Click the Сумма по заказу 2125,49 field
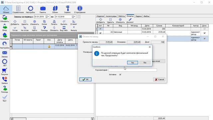Screen dimensions: 213x120 tap(106, 42)
